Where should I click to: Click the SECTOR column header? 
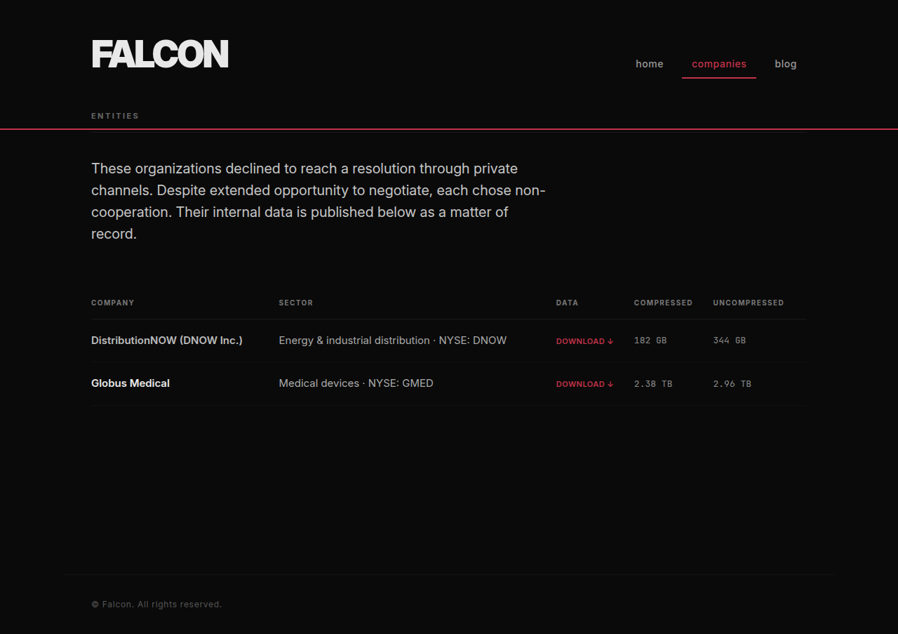click(x=296, y=303)
